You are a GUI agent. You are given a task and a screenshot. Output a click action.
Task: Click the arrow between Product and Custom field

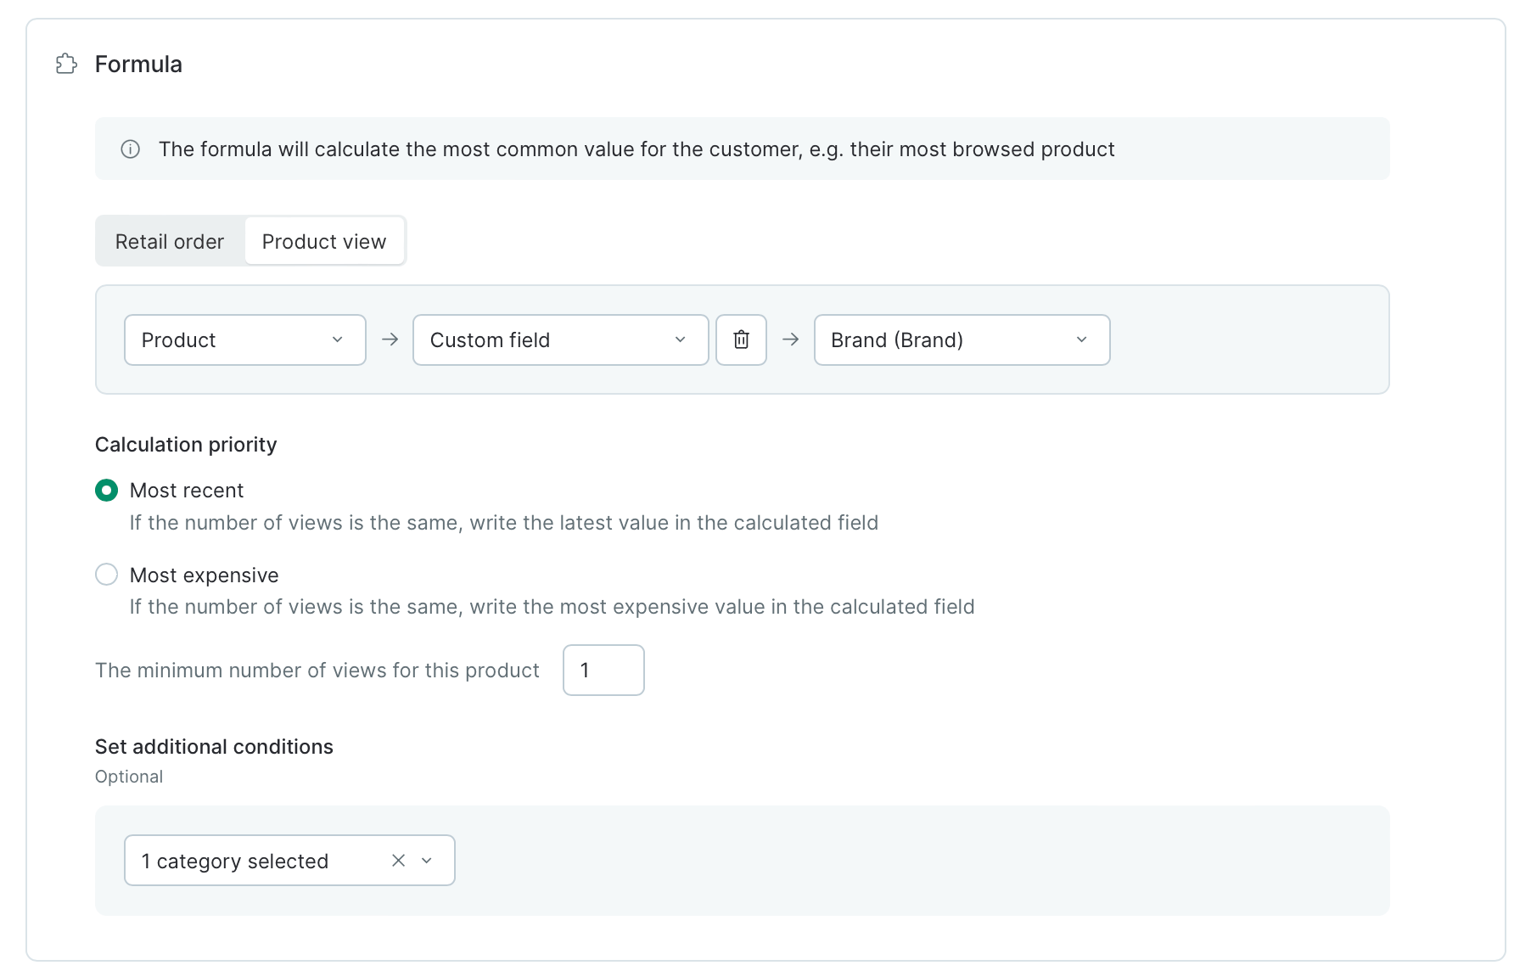(390, 340)
